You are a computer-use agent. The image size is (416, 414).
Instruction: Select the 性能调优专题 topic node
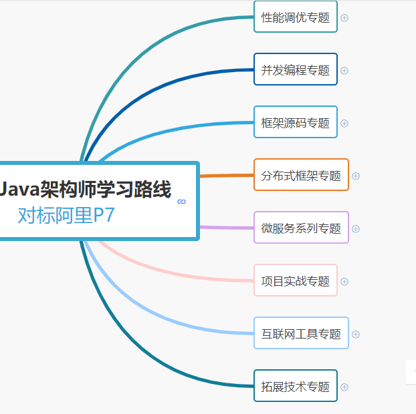(296, 17)
